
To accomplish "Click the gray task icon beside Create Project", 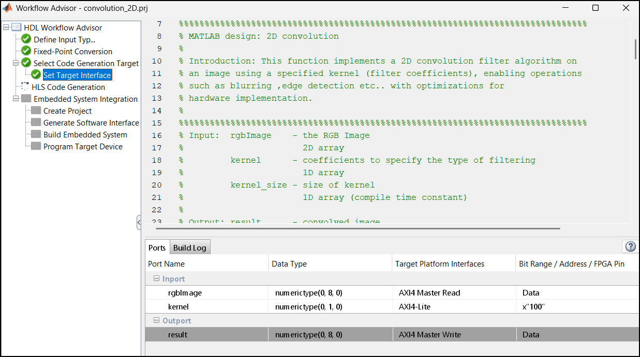I will pyautogui.click(x=35, y=111).
